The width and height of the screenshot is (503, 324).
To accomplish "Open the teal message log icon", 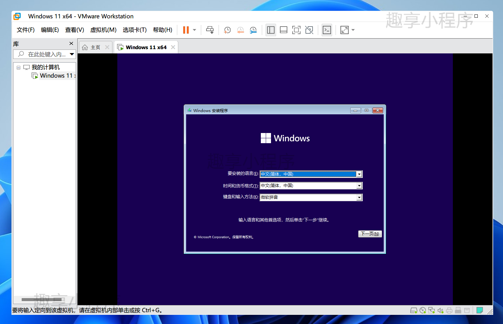I will point(480,310).
